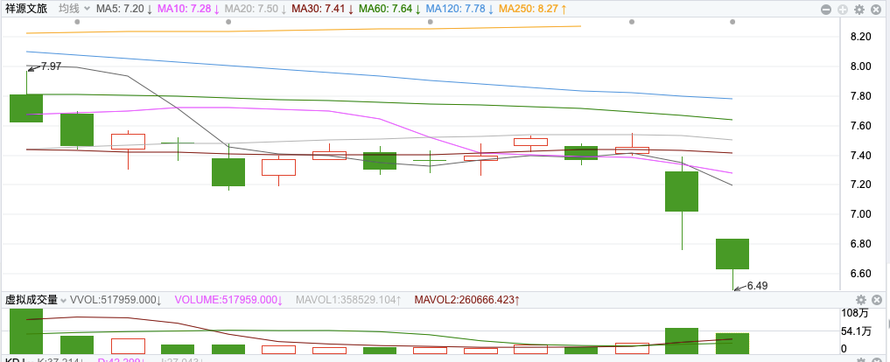Select the MA60: 7.64 label
The width and height of the screenshot is (890, 362).
(x=390, y=9)
